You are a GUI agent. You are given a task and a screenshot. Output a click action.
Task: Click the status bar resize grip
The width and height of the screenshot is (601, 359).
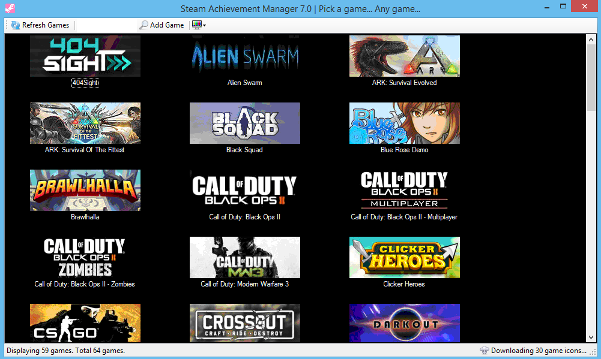click(593, 351)
